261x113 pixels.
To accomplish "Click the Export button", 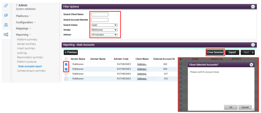I will 232,52.
